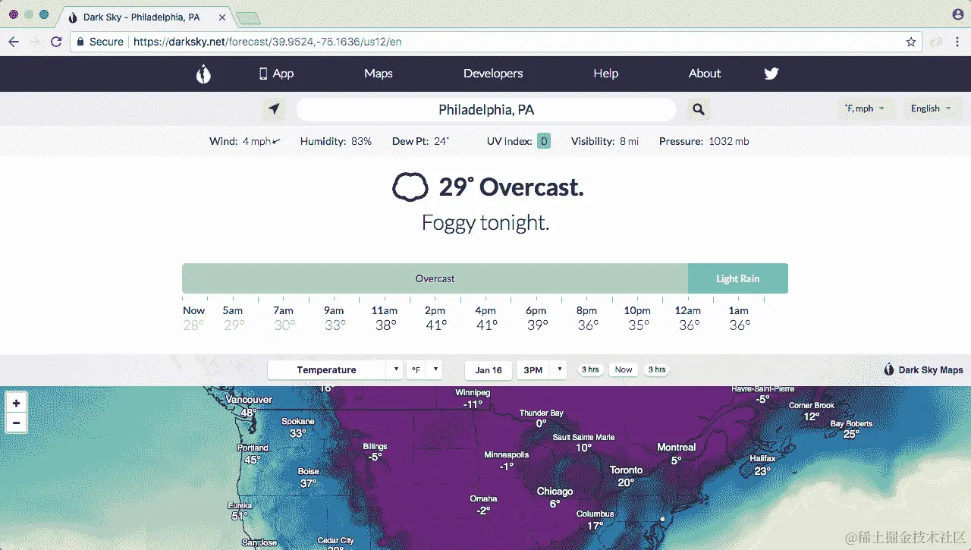Select the Dark Sky - Philadelphia tab
Screen dimensions: 971x550
(x=143, y=17)
